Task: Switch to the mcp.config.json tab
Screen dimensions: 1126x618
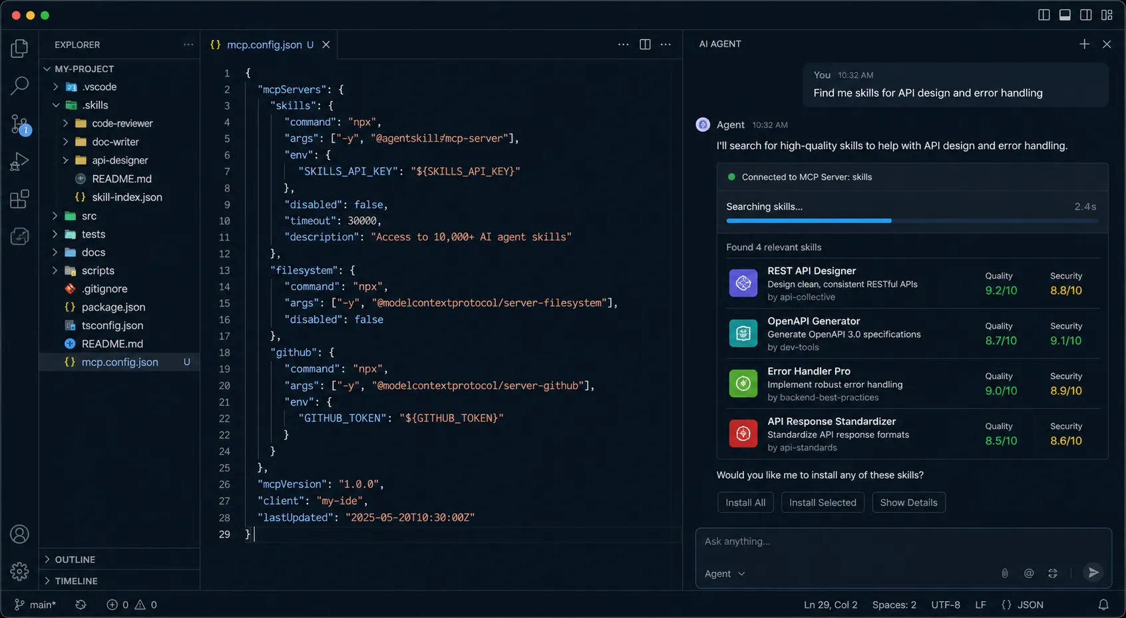Action: [269, 45]
